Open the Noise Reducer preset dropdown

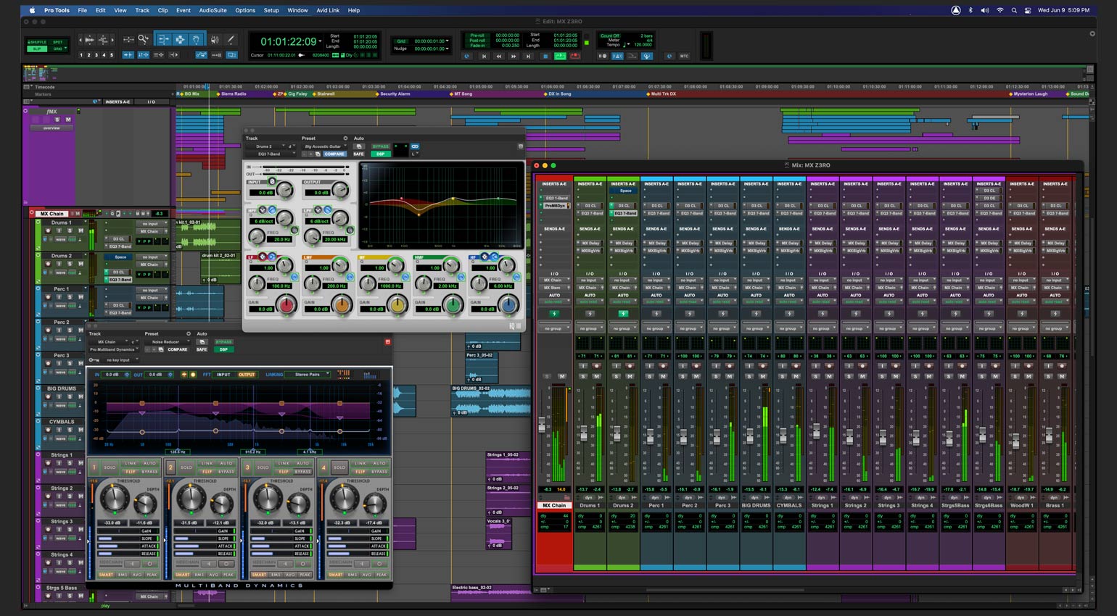[x=168, y=342]
